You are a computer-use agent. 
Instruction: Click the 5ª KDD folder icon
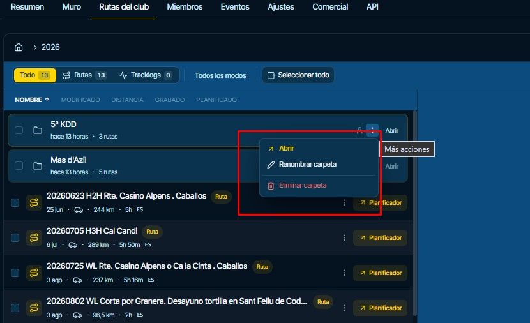(x=38, y=130)
